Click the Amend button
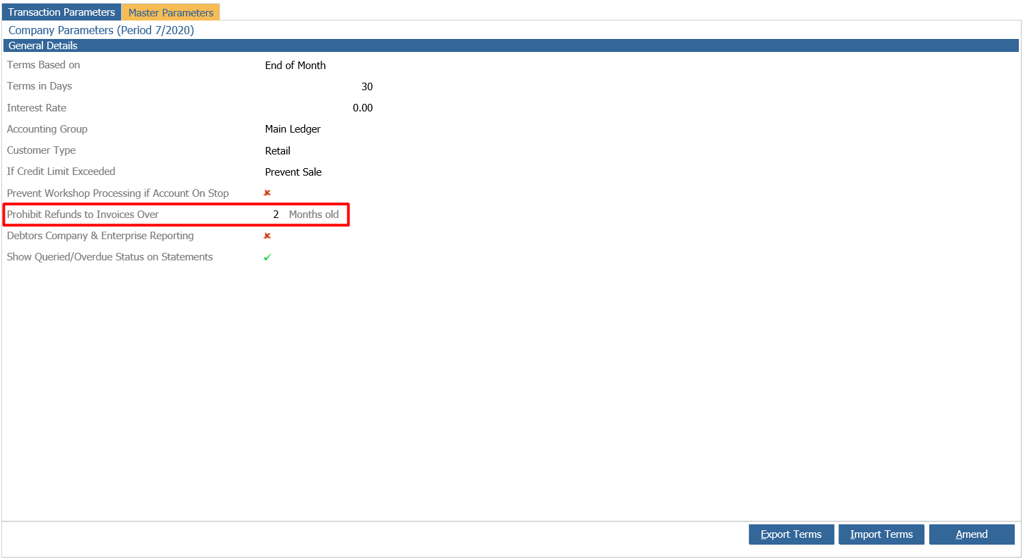This screenshot has width=1025, height=559. (972, 534)
